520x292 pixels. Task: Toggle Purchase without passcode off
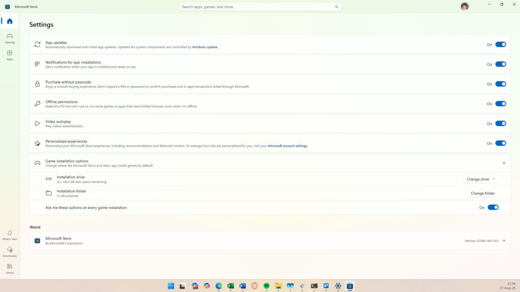(x=500, y=84)
